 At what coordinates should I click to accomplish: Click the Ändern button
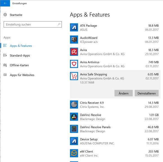pos(123,93)
